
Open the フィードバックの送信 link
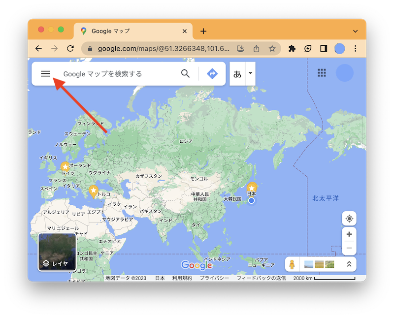click(261, 278)
